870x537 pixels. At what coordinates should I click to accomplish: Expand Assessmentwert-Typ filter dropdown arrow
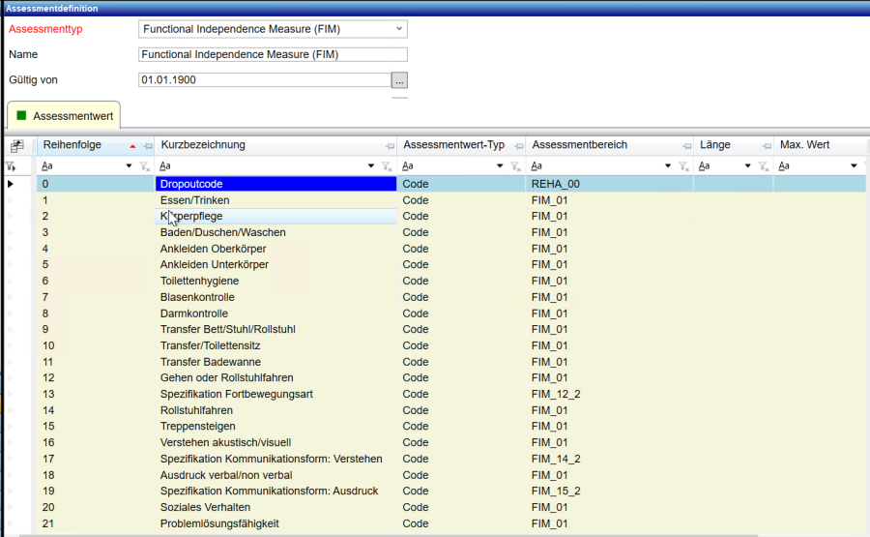pyautogui.click(x=501, y=166)
